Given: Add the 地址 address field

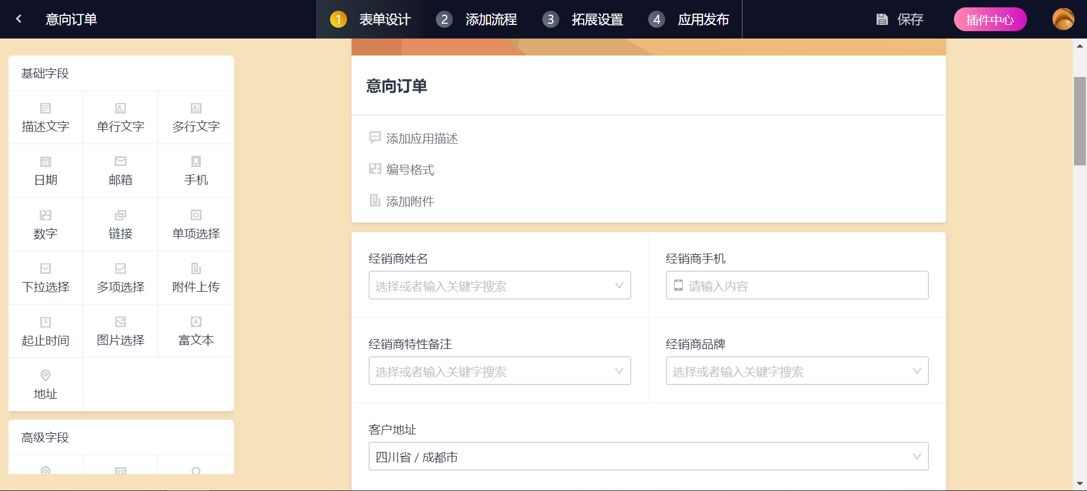Looking at the screenshot, I should point(45,385).
